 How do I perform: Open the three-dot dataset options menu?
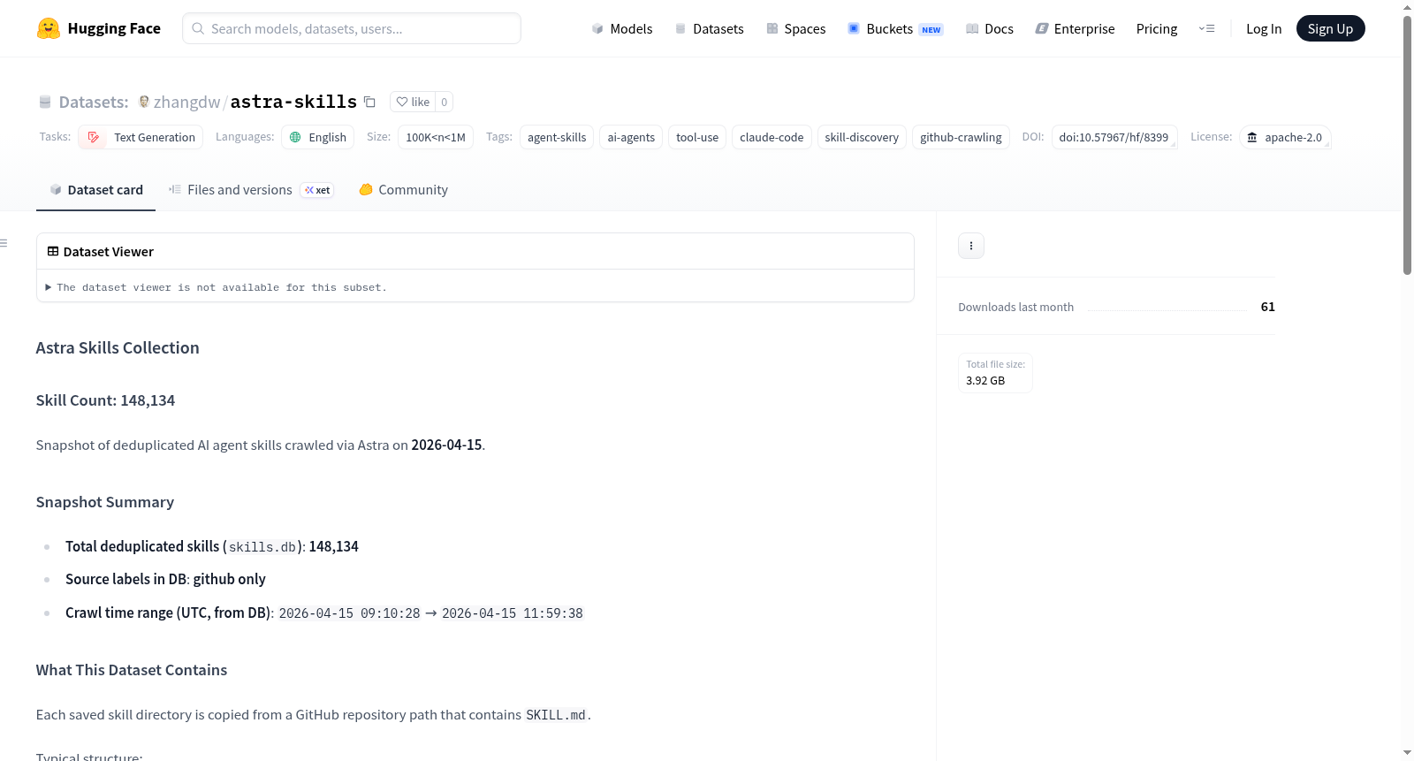[x=971, y=246]
